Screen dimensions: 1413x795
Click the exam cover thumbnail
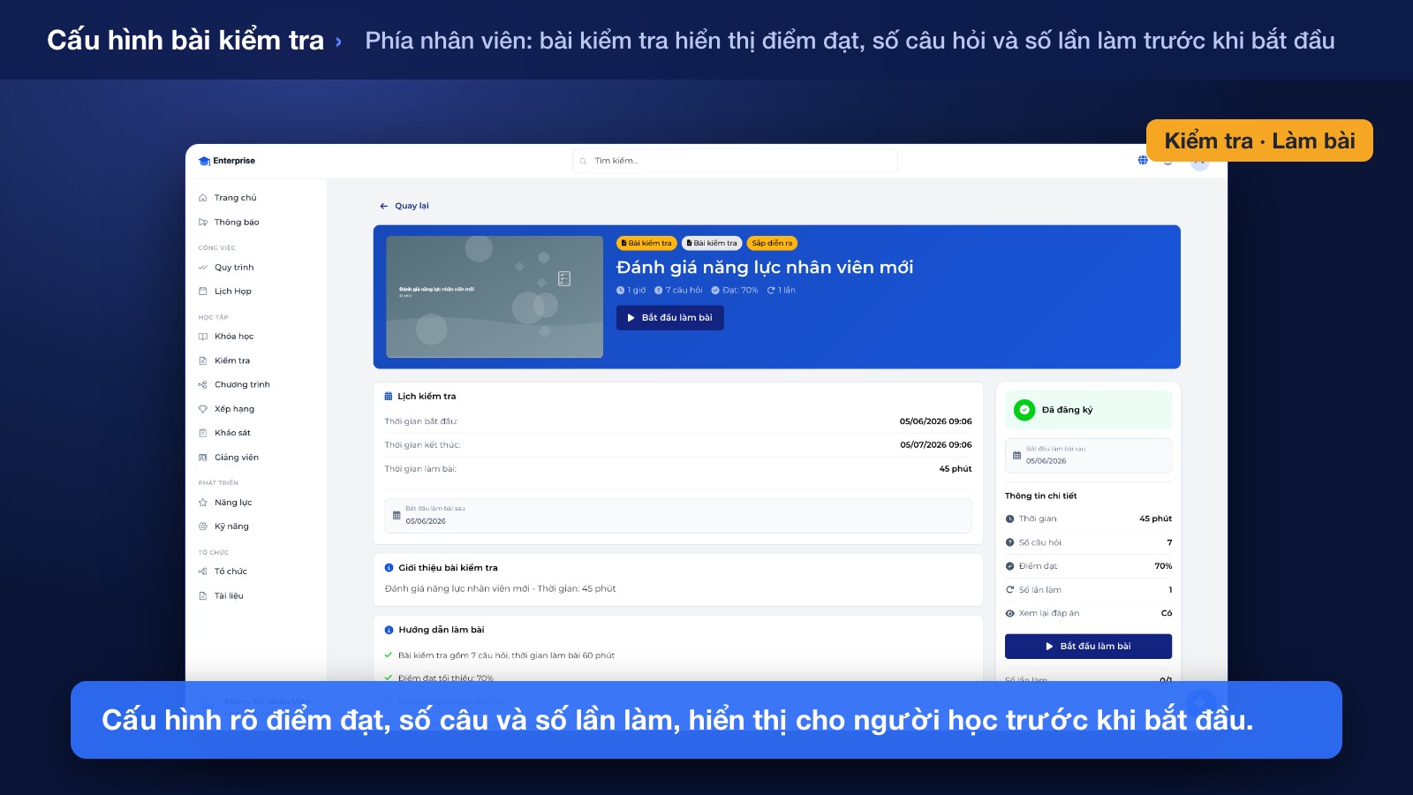coord(495,297)
